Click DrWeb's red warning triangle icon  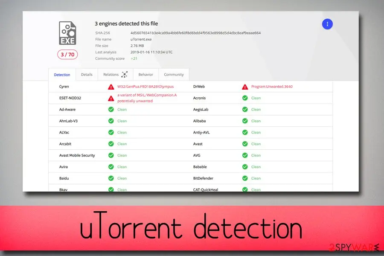245,87
